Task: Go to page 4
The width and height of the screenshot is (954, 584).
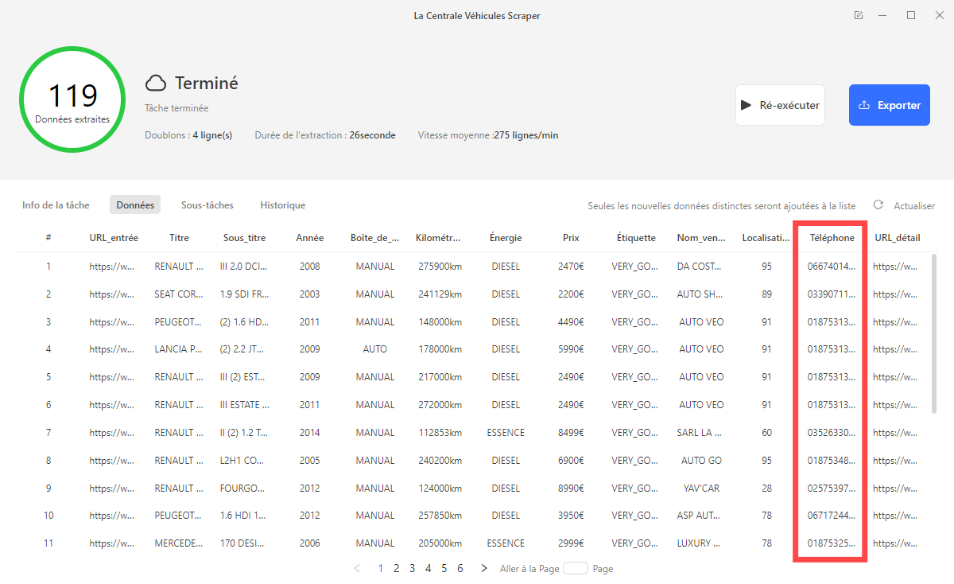Action: 429,568
